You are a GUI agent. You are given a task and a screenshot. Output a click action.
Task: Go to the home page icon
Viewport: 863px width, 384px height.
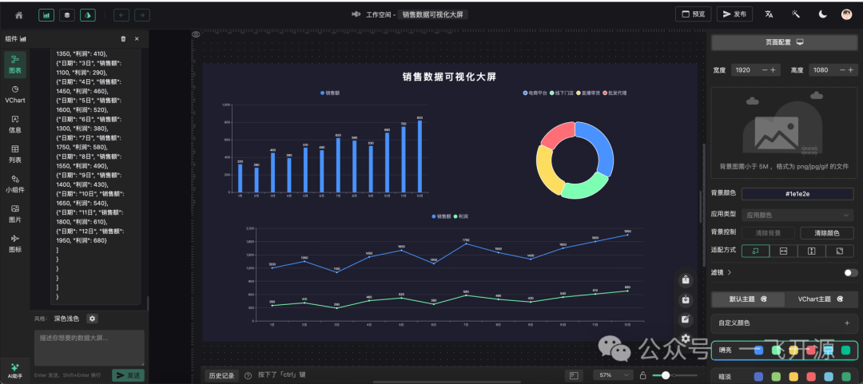(18, 15)
